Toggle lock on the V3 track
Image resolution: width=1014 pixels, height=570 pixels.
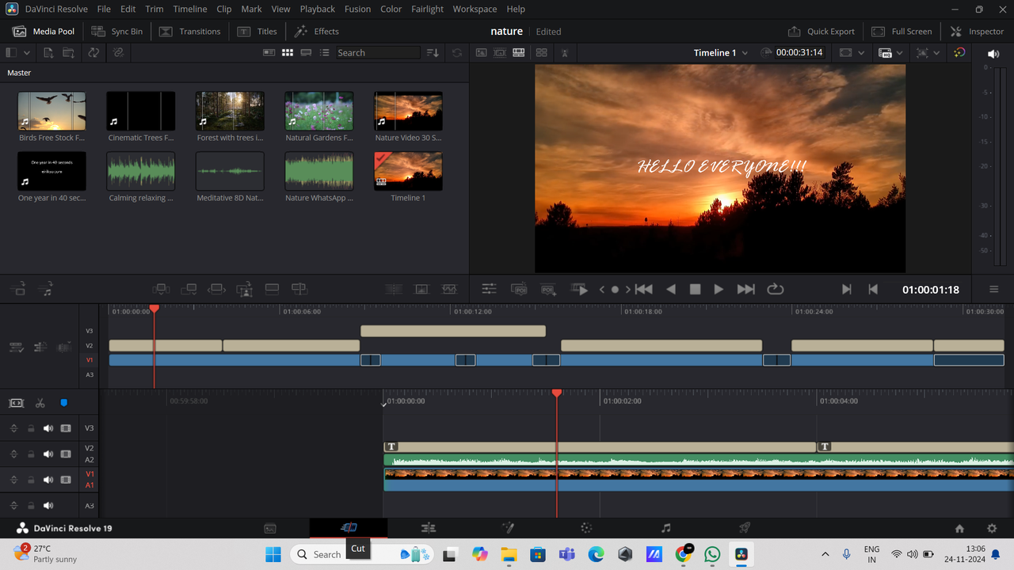(31, 428)
